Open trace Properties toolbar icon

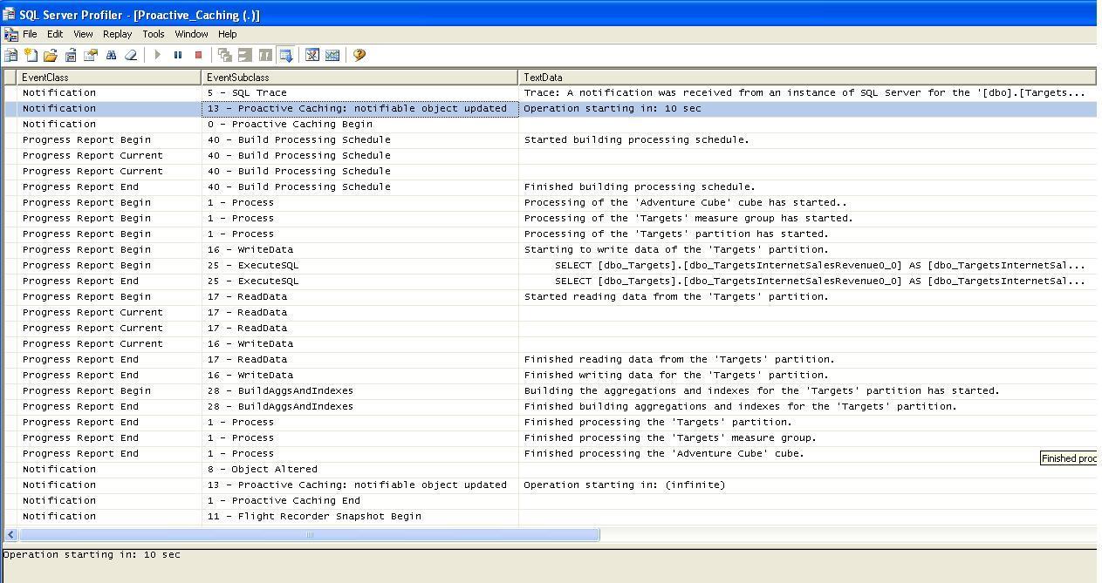(x=91, y=55)
